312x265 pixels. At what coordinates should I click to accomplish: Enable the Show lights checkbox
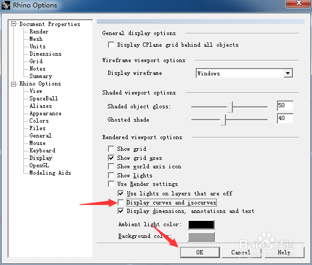tap(111, 175)
